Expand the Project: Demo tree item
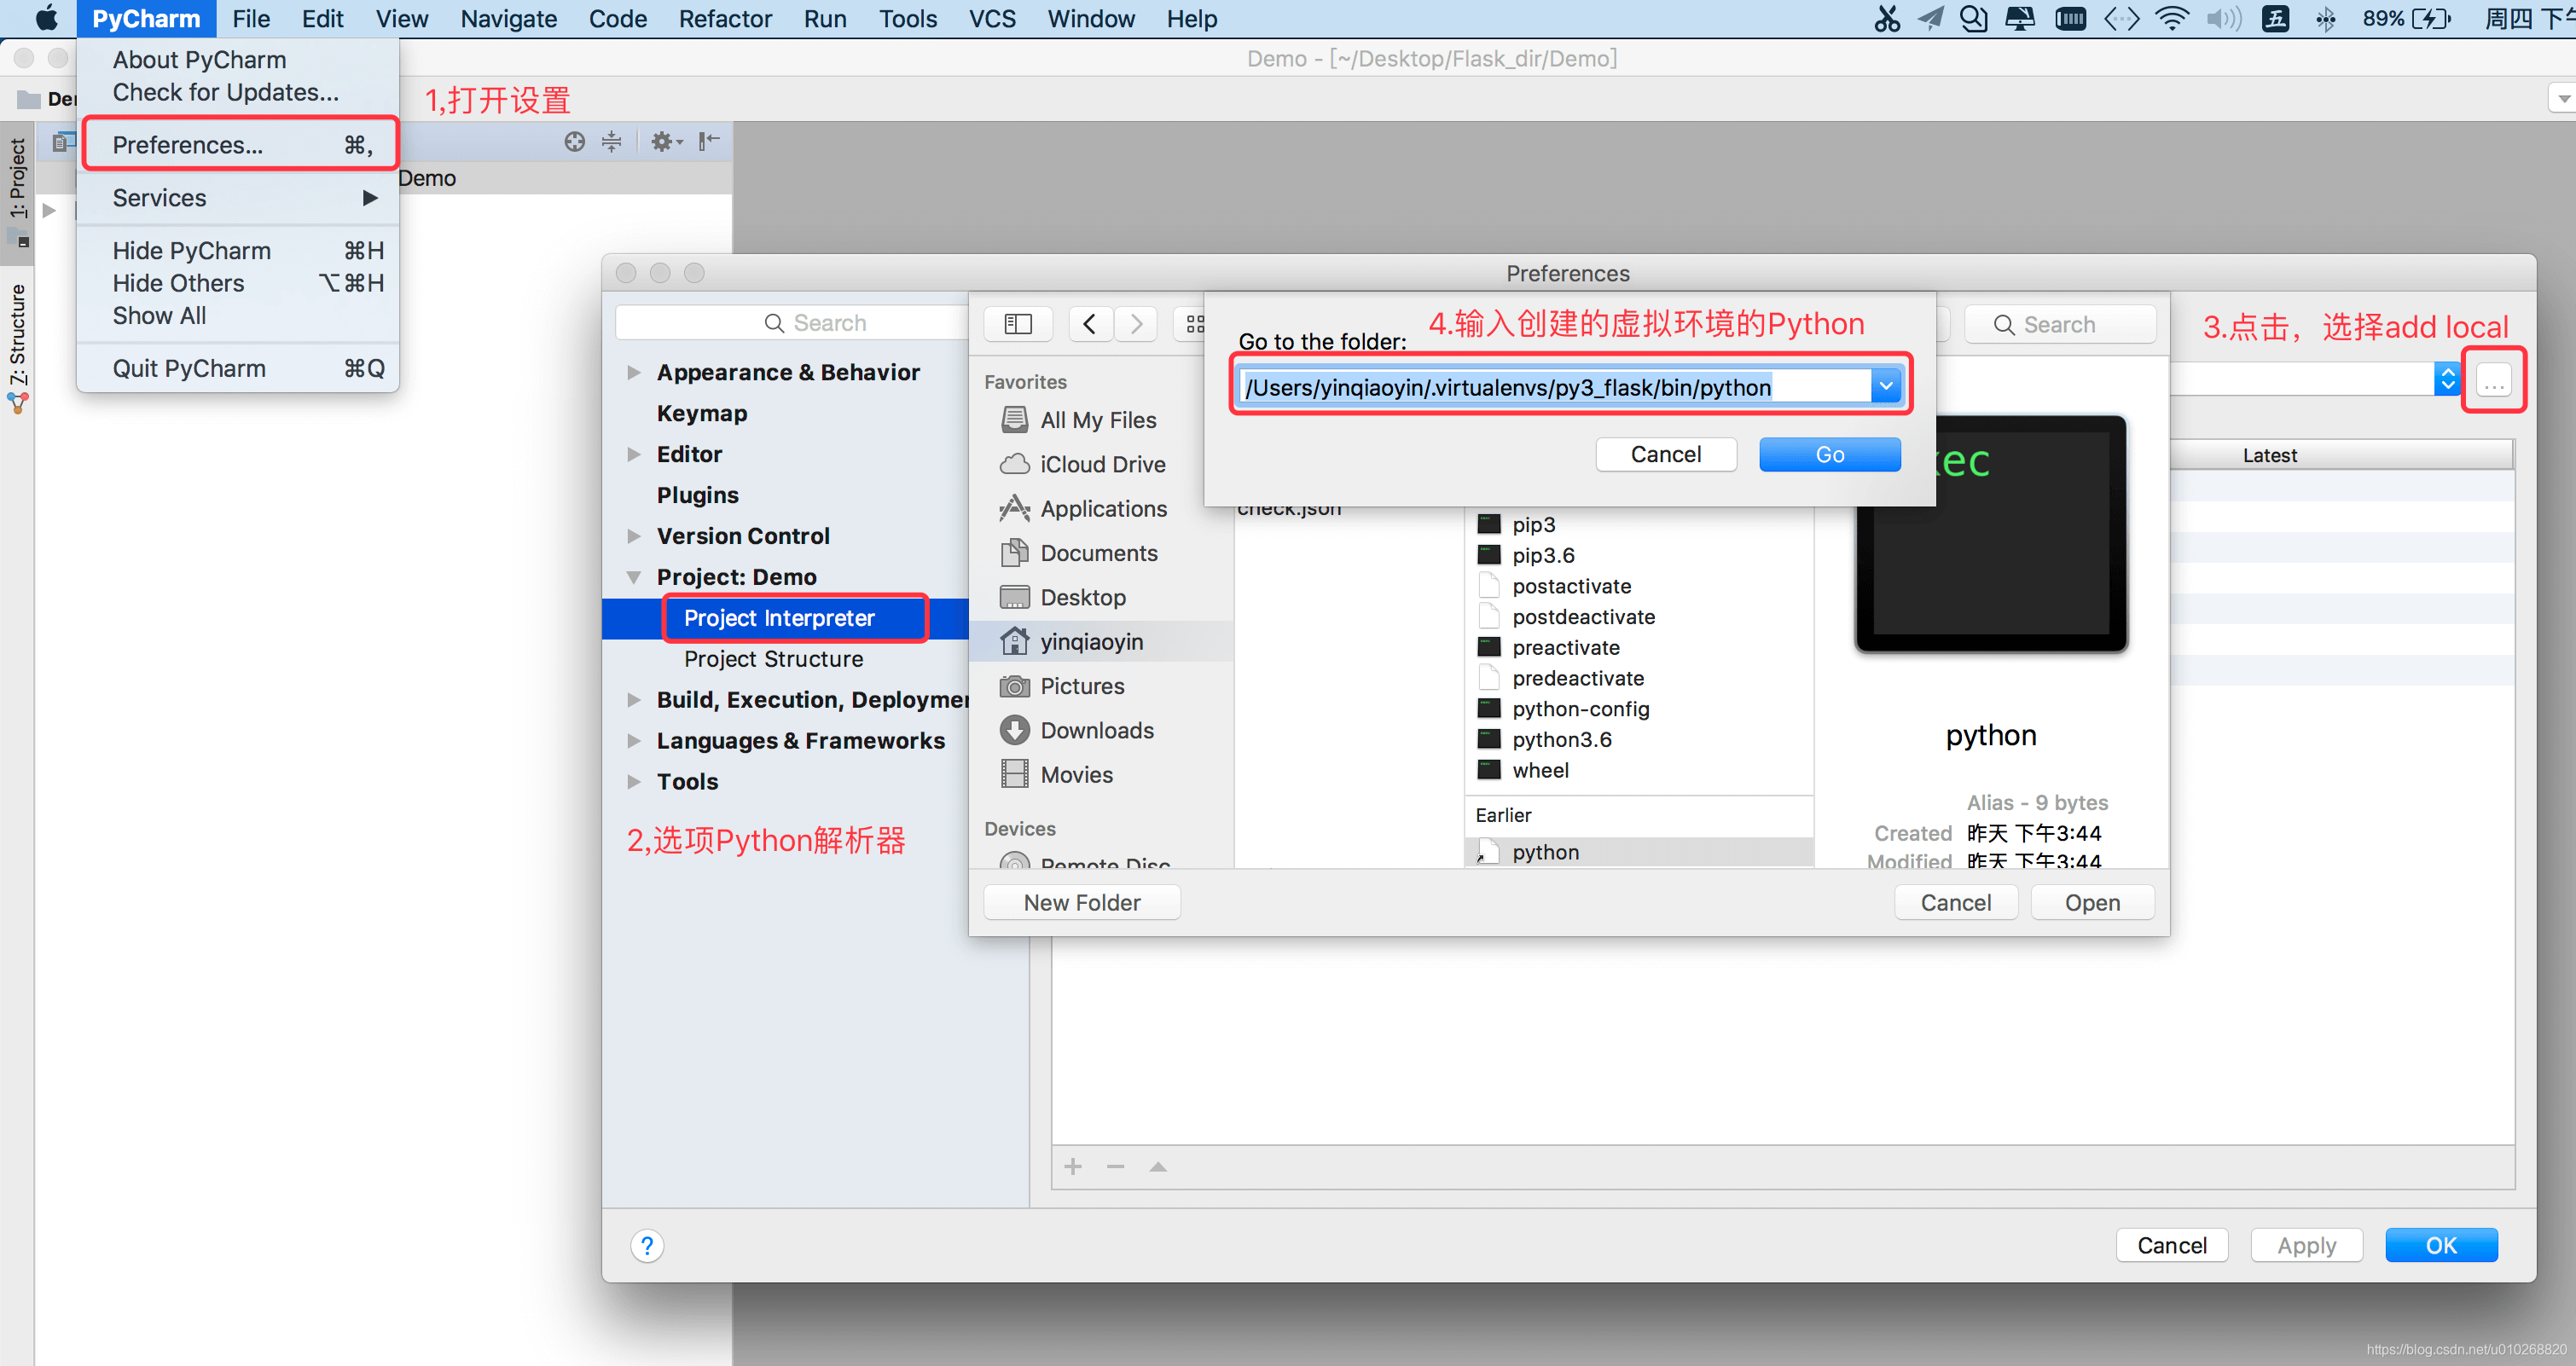Image resolution: width=2576 pixels, height=1366 pixels. (639, 576)
